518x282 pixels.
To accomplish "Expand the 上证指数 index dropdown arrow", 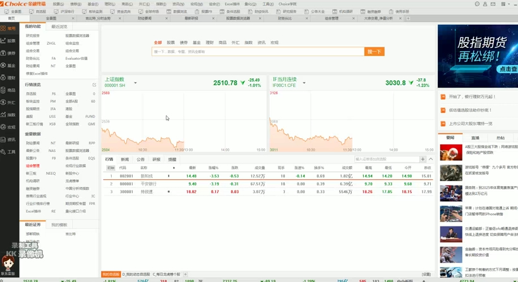I will tap(135, 83).
